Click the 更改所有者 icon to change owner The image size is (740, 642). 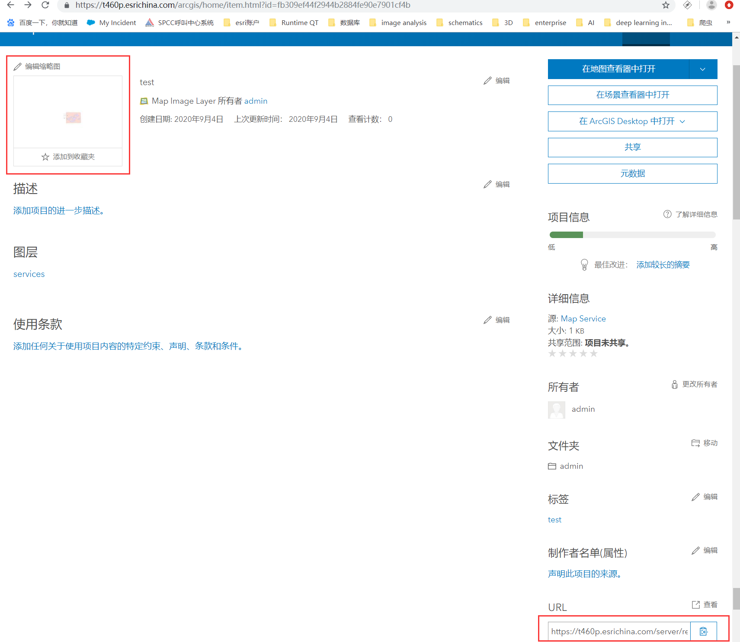[x=674, y=385]
